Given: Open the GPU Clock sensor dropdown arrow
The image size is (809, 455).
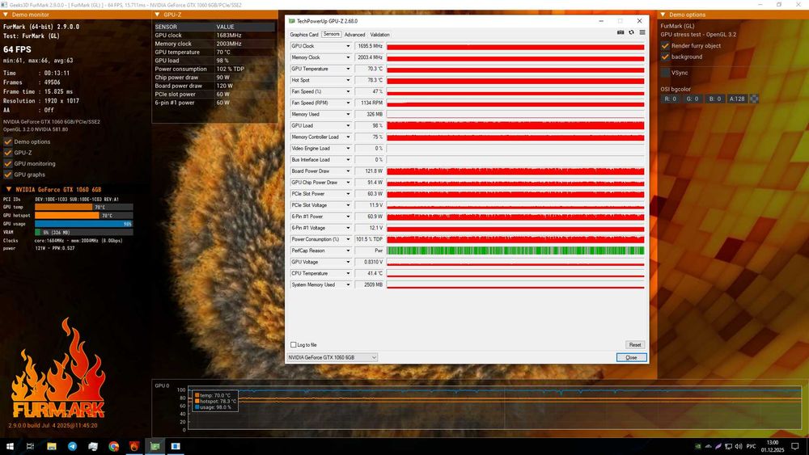Looking at the screenshot, I should click(348, 46).
